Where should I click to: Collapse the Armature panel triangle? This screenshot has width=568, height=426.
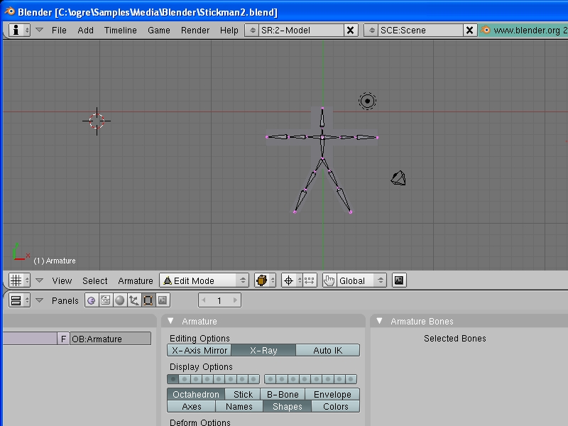(x=170, y=321)
